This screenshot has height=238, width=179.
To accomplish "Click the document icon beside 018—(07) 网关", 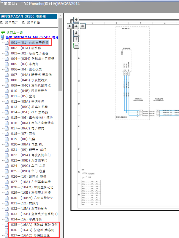I will pyautogui.click(x=7, y=134).
